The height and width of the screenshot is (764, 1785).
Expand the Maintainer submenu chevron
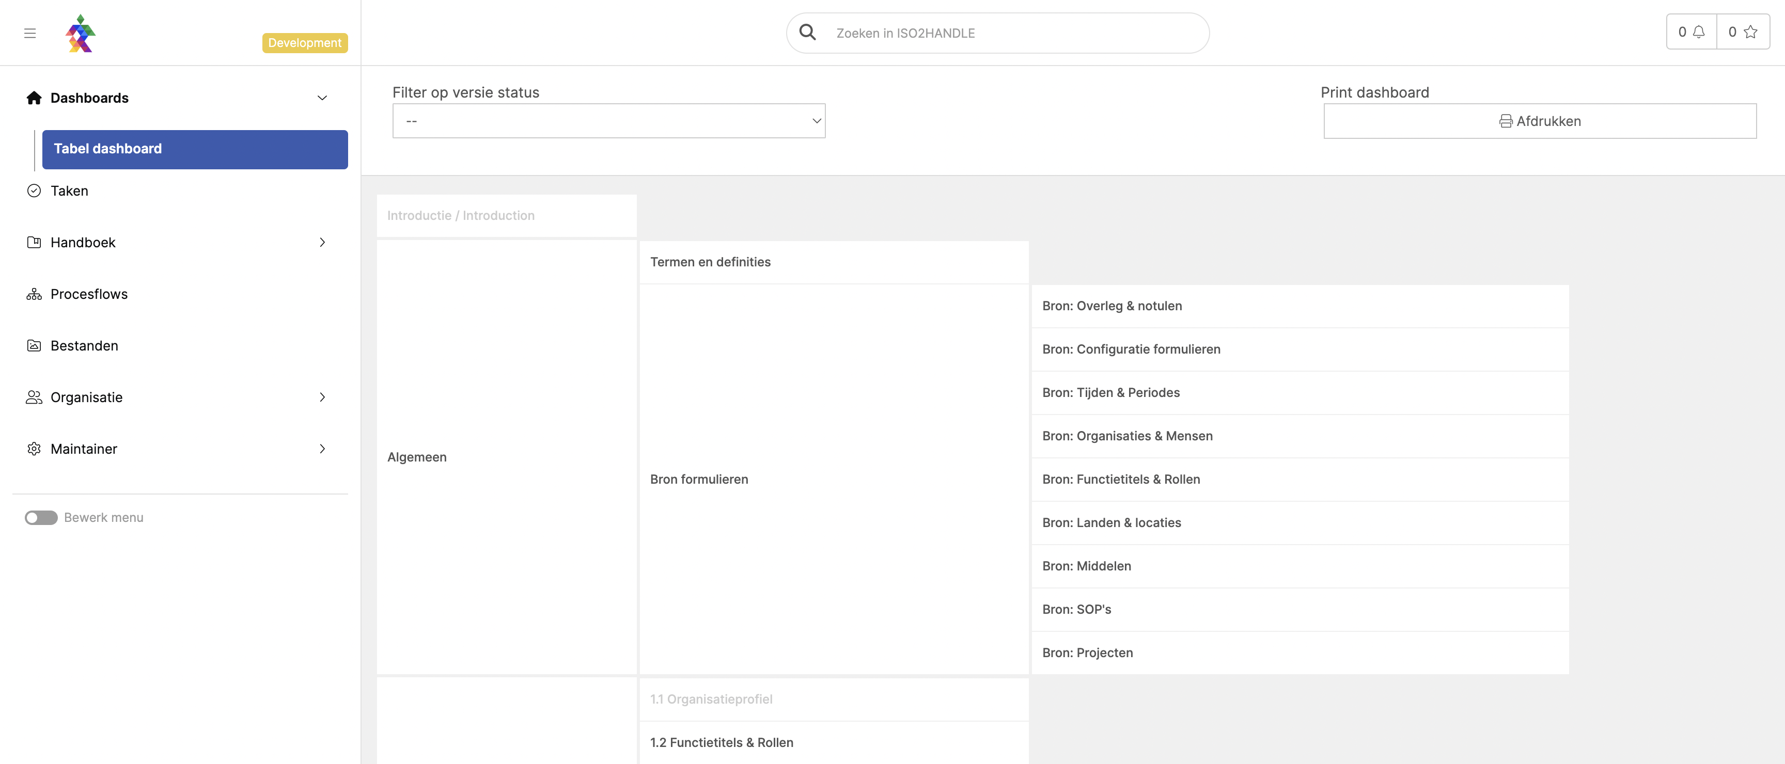point(322,449)
